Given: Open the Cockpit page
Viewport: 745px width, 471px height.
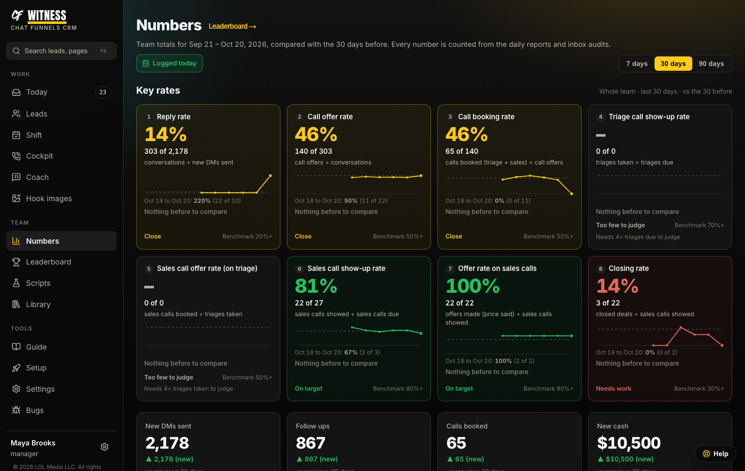Looking at the screenshot, I should tap(61, 156).
